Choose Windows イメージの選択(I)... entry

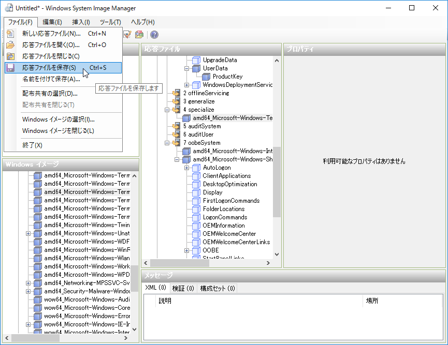63,119
